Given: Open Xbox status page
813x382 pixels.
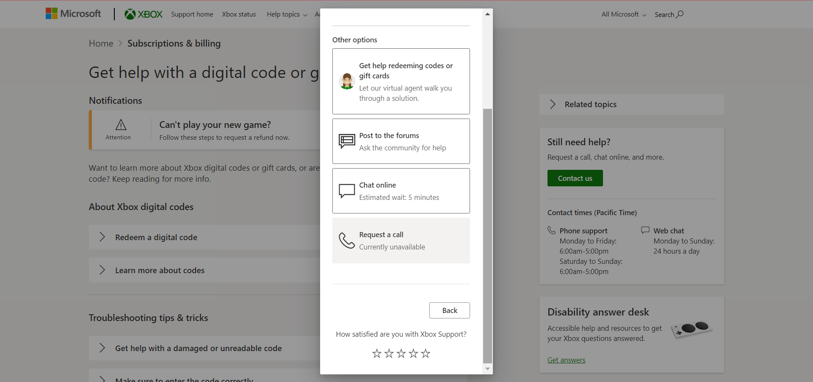Looking at the screenshot, I should (x=239, y=14).
